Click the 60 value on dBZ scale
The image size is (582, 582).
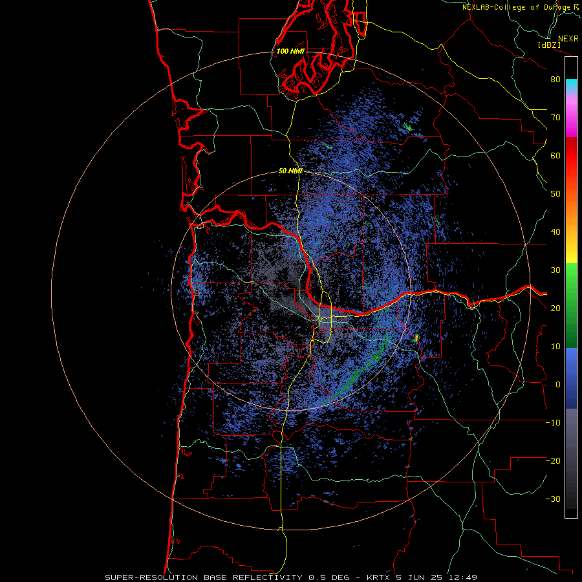point(555,155)
